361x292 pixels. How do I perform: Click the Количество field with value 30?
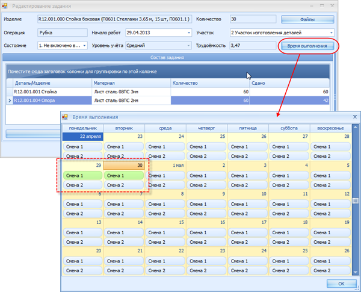pyautogui.click(x=253, y=19)
